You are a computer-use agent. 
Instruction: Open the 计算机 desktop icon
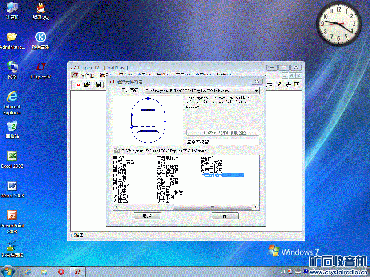[12, 11]
